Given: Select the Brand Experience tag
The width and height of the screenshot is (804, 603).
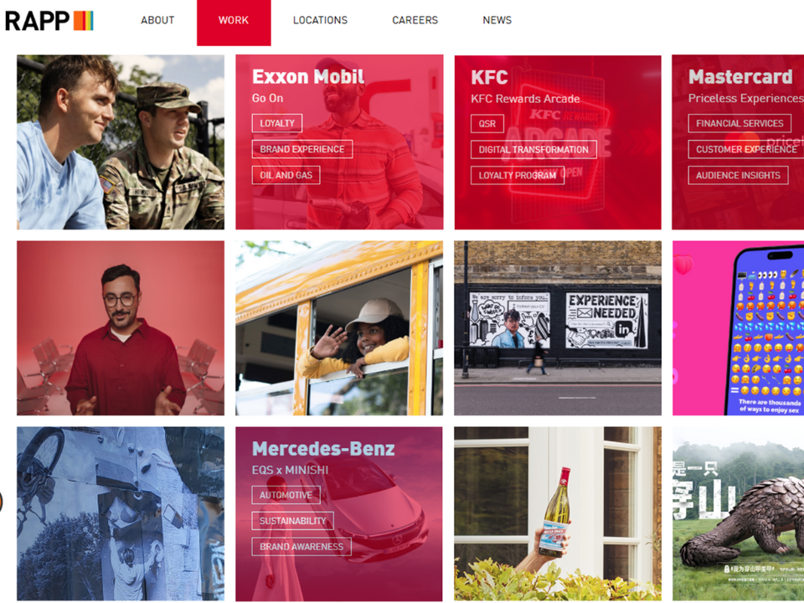Looking at the screenshot, I should [x=302, y=149].
